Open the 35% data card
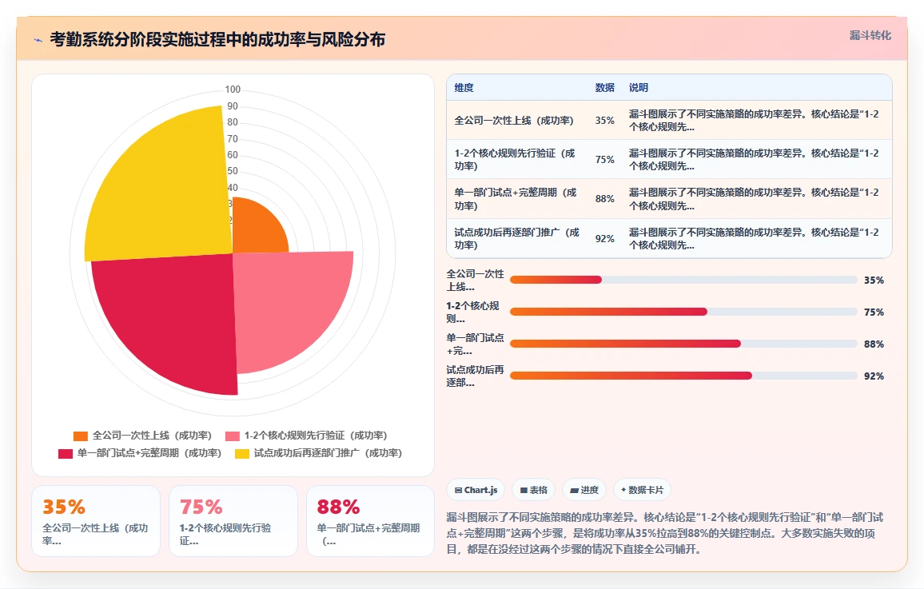The height and width of the screenshot is (589, 924). point(96,521)
